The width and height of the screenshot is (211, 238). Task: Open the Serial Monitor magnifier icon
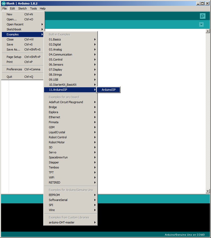202,16
